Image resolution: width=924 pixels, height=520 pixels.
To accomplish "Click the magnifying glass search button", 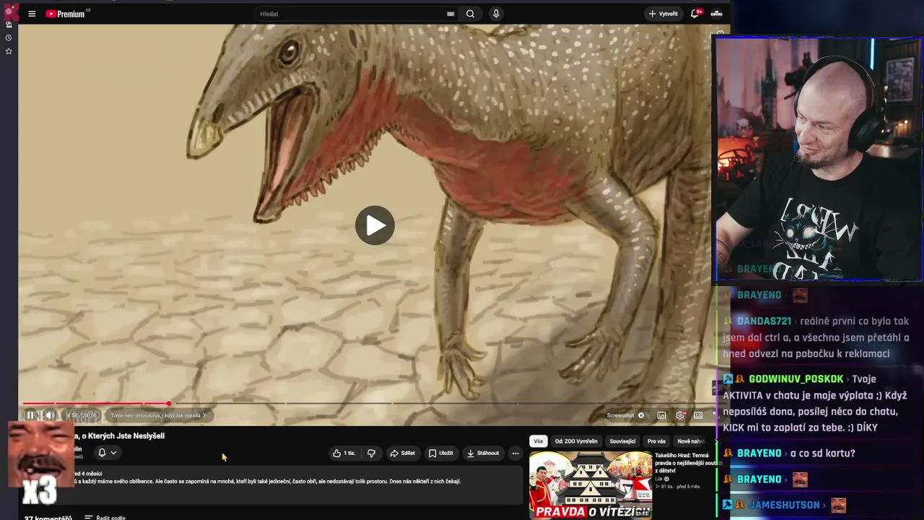I will pyautogui.click(x=470, y=14).
